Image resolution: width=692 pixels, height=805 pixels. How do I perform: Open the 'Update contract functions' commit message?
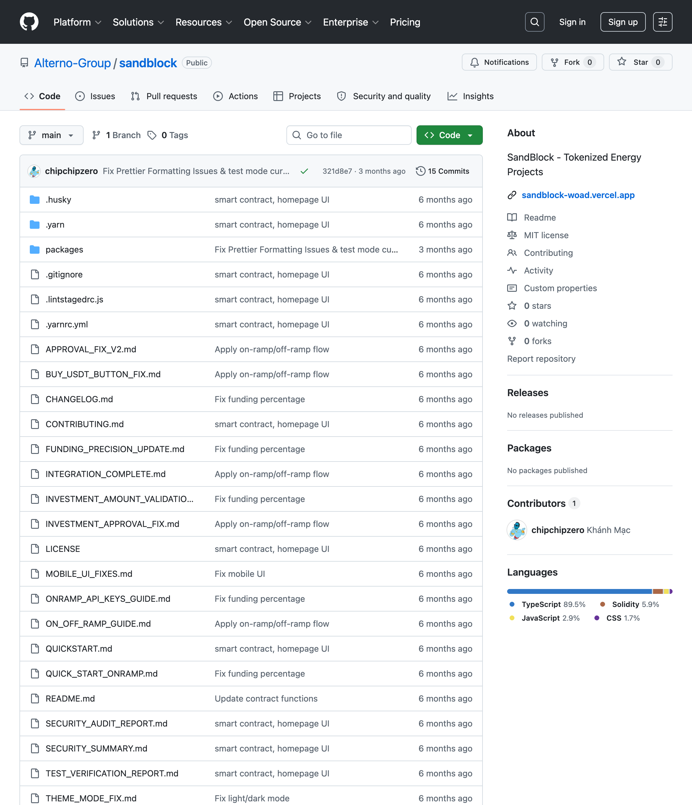266,699
